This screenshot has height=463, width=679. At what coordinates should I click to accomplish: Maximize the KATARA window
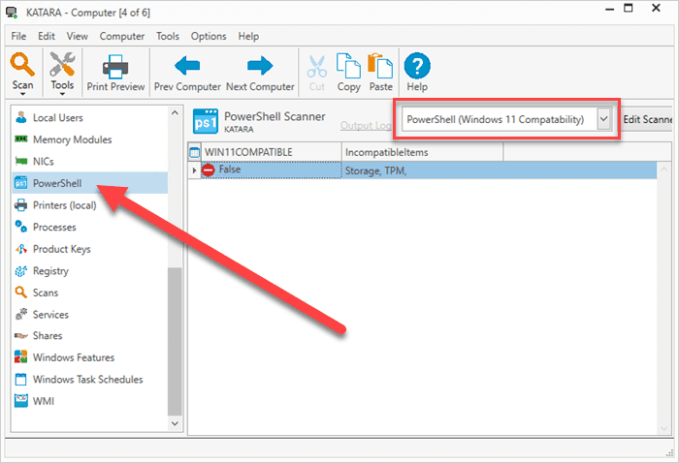click(629, 8)
